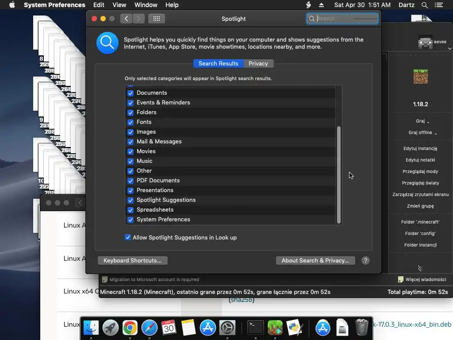
Task: Click Edytuj instancję in launcher
Action: pos(420,148)
